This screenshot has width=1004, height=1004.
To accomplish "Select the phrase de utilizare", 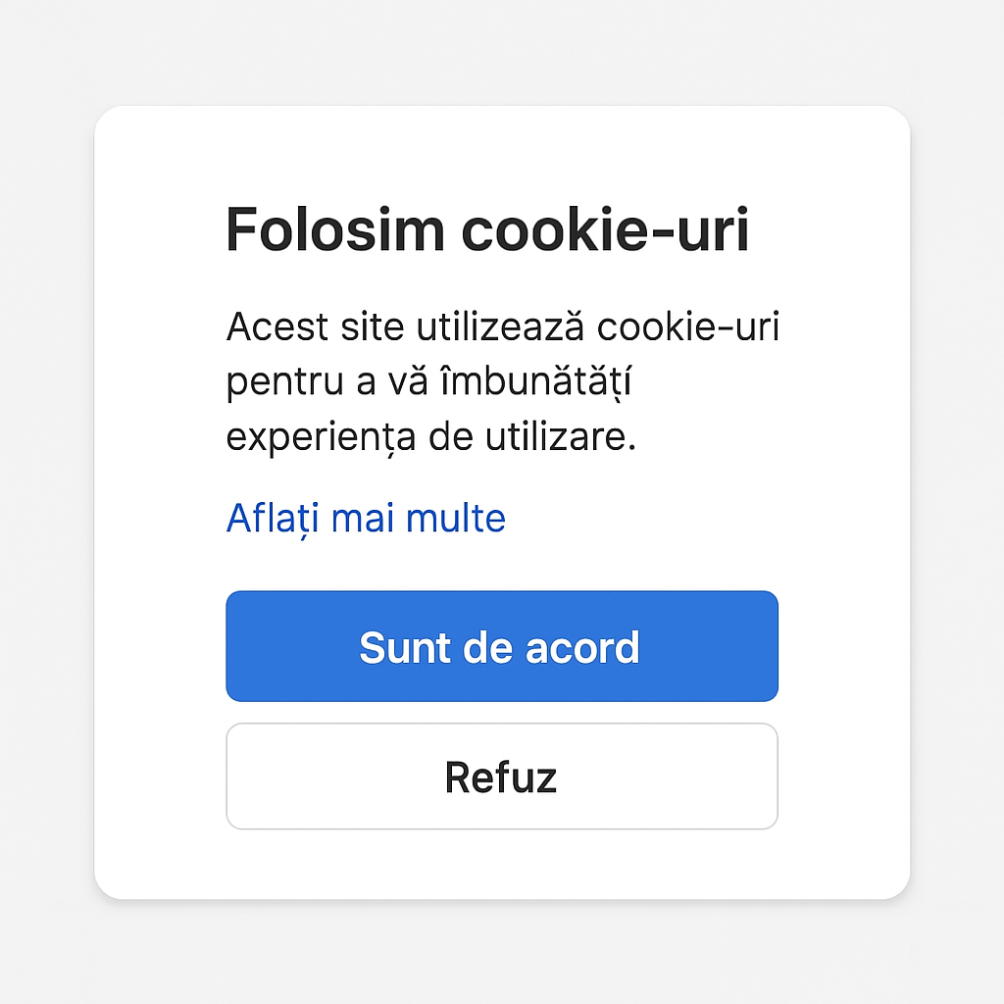I will 532,437.
